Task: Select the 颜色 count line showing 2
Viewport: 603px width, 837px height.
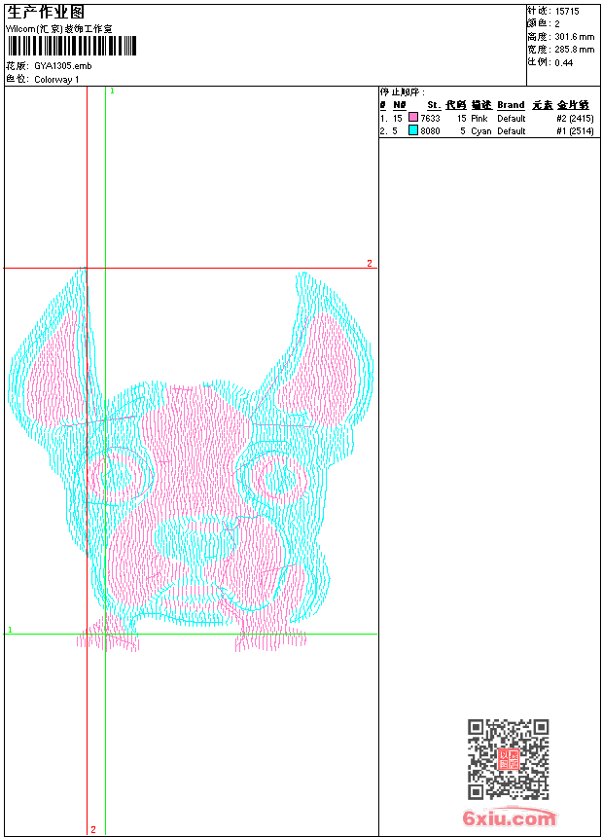Action: pos(544,24)
